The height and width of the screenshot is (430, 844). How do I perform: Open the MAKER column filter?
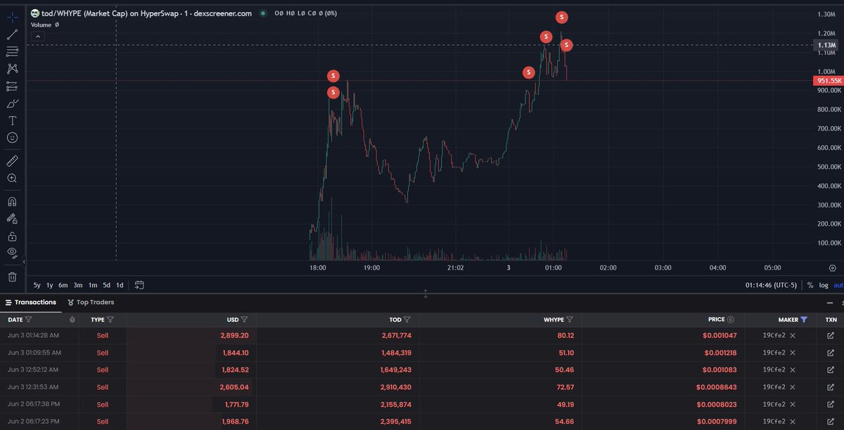click(x=804, y=320)
